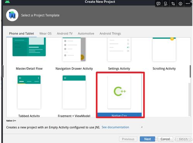Image resolution: width=193 pixels, height=143 pixels.
Task: Select the Native C++ template thumbnail
Action: coord(119,92)
